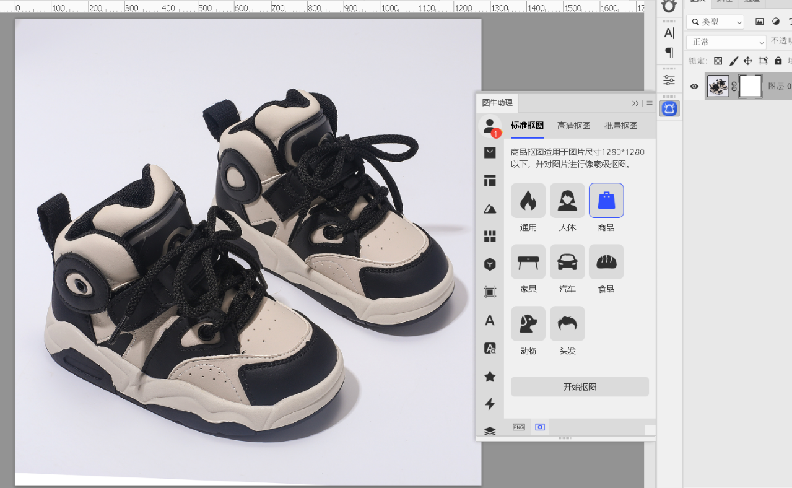Select the shoe layer thumbnail of 图层 0
Viewport: 792px width, 488px height.
pyautogui.click(x=718, y=87)
